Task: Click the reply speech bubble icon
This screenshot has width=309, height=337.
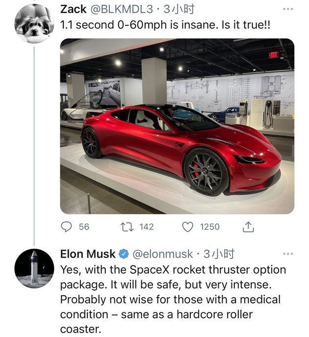Action: 66,227
